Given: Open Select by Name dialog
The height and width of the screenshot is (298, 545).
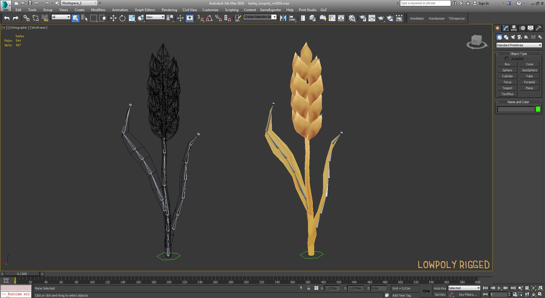Looking at the screenshot, I should 84,18.
